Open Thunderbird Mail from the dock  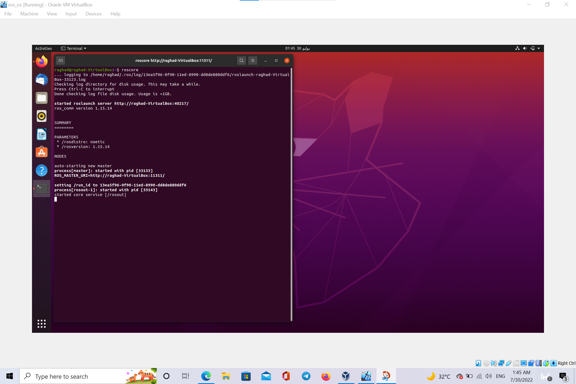pos(42,80)
